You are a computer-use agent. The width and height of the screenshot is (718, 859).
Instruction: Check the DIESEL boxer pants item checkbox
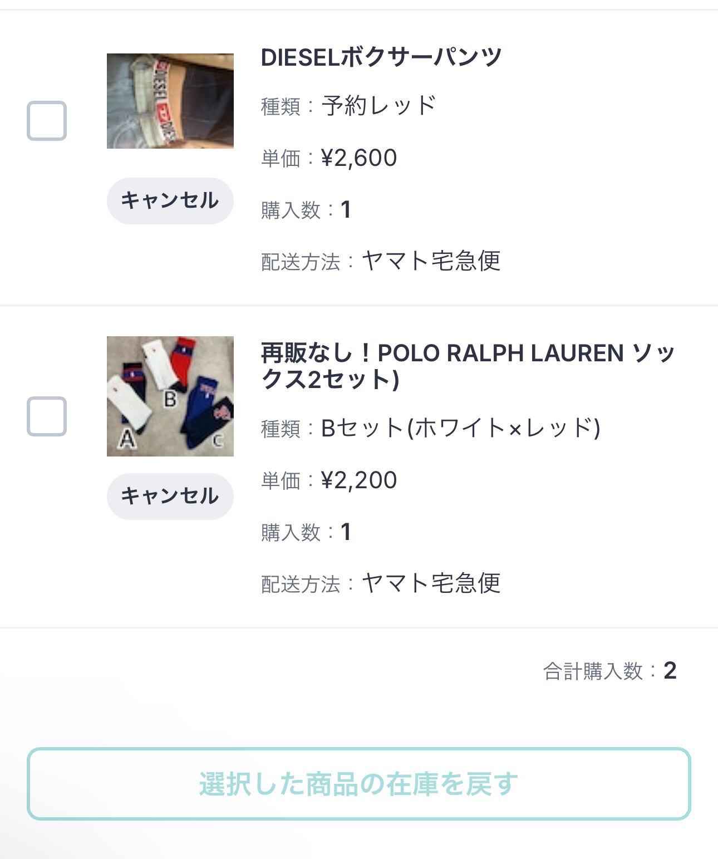pos(47,121)
